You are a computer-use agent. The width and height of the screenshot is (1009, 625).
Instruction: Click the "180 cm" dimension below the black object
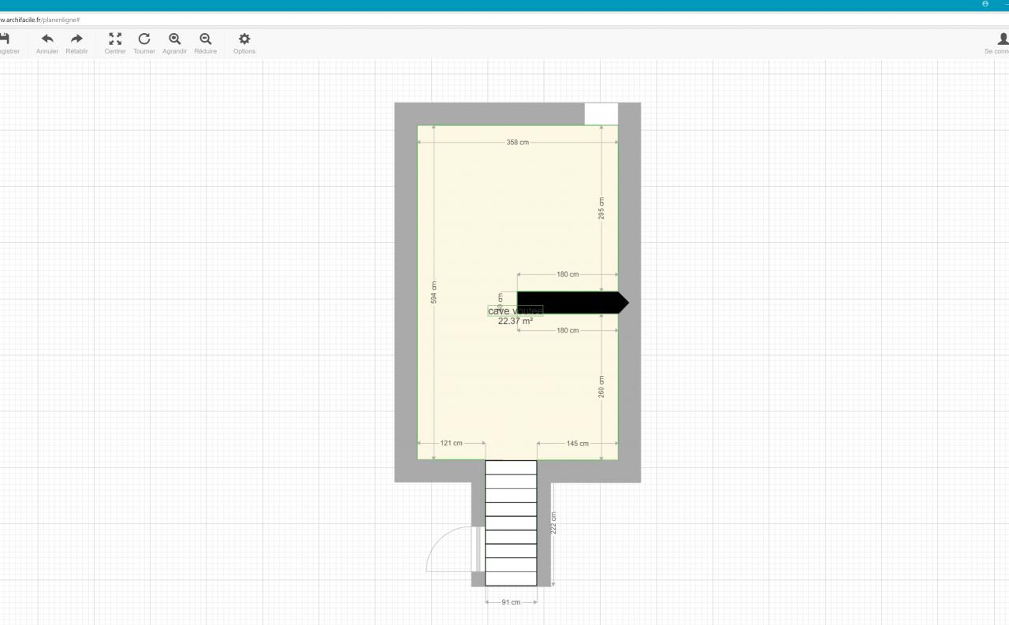coord(568,330)
